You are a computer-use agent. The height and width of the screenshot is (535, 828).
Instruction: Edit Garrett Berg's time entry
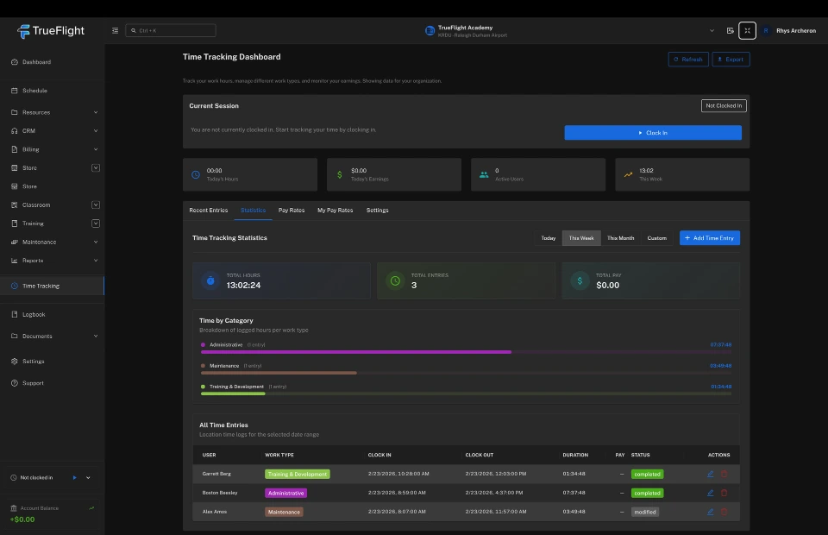coord(711,474)
